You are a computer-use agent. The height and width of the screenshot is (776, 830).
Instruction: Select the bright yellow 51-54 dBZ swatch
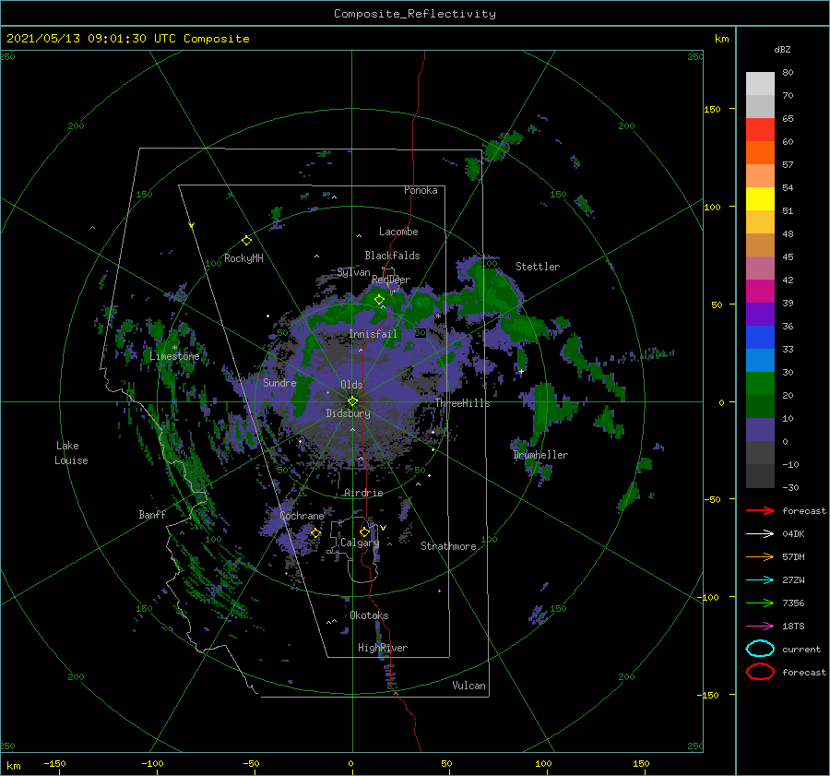pyautogui.click(x=760, y=199)
